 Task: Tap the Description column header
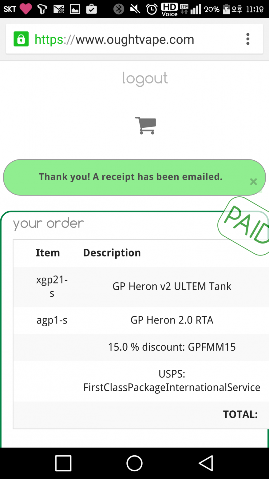pos(112,253)
